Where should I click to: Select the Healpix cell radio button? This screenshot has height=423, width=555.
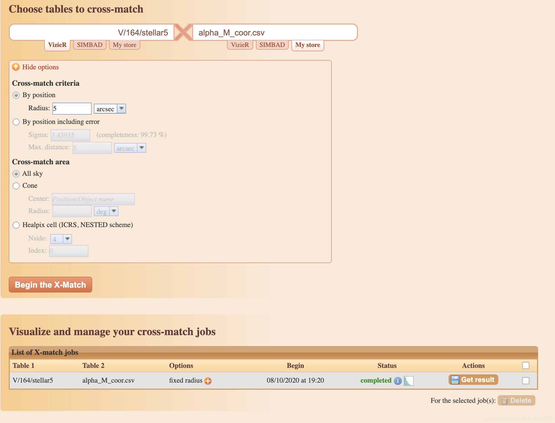point(16,225)
